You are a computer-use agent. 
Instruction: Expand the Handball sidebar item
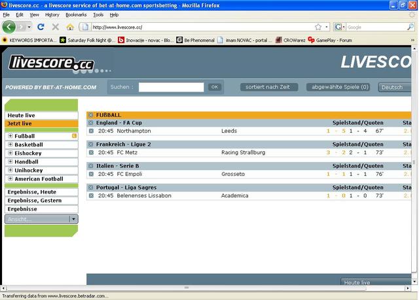tap(10, 161)
